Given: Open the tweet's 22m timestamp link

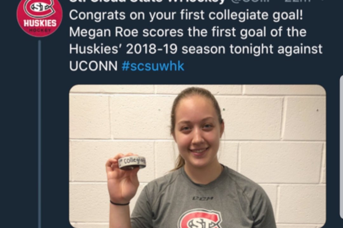Looking at the screenshot, I should pos(298,1).
